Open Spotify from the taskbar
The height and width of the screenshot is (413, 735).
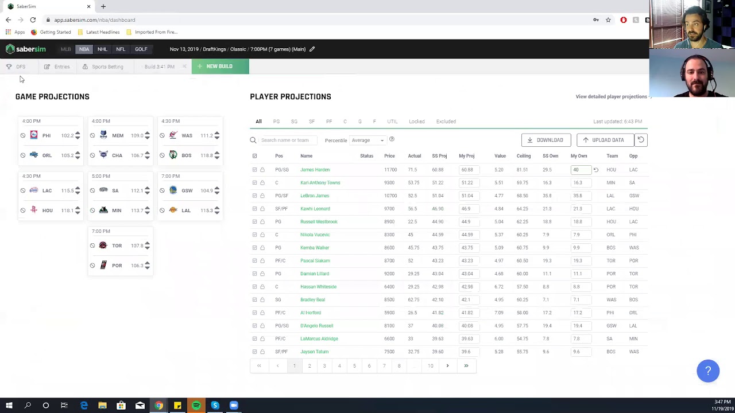pos(196,406)
